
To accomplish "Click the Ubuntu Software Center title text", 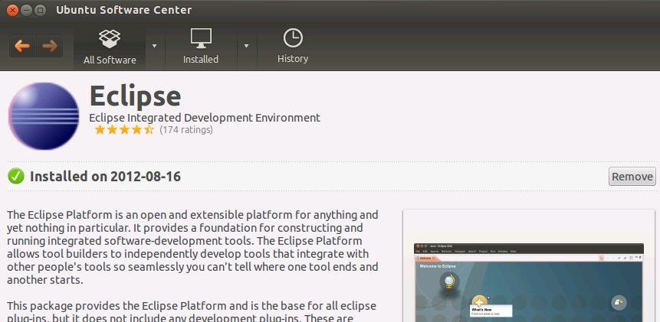I will [123, 10].
